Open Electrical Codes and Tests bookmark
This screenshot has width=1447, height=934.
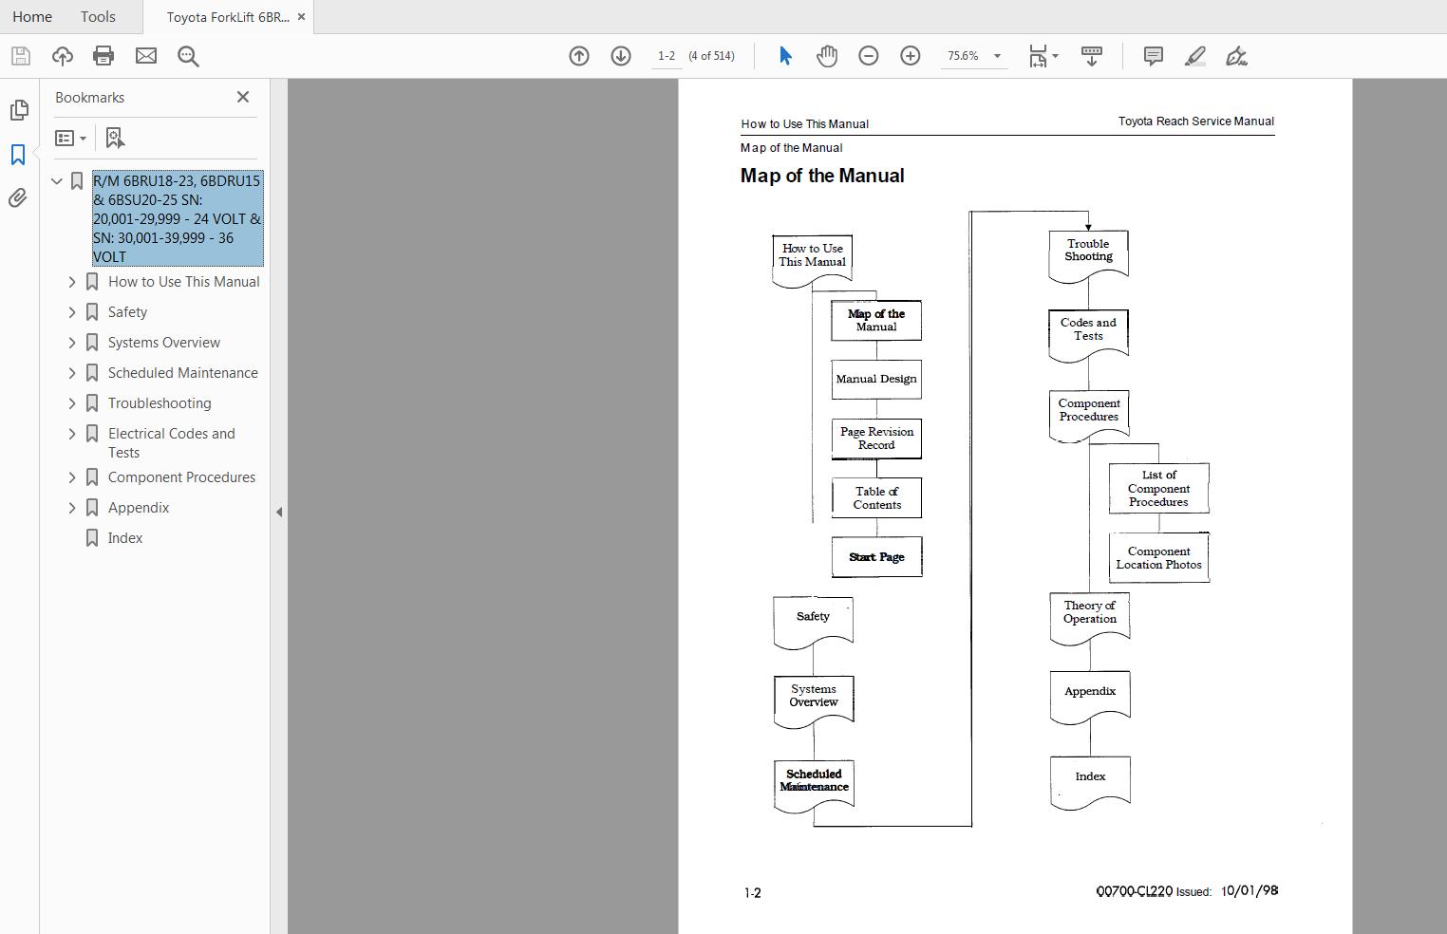tap(172, 443)
